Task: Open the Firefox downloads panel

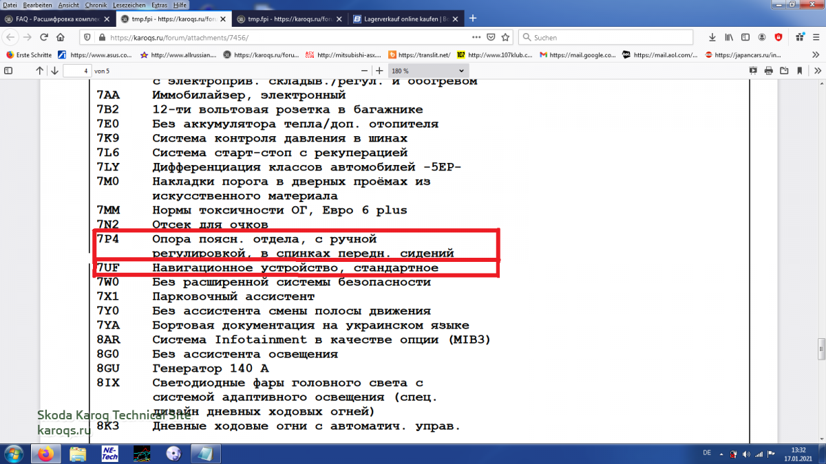Action: (712, 37)
